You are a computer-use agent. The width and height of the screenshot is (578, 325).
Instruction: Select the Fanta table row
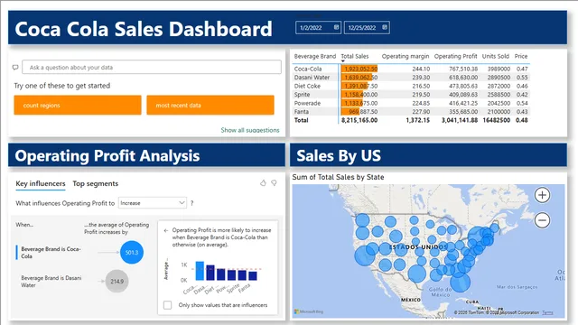[x=411, y=112]
